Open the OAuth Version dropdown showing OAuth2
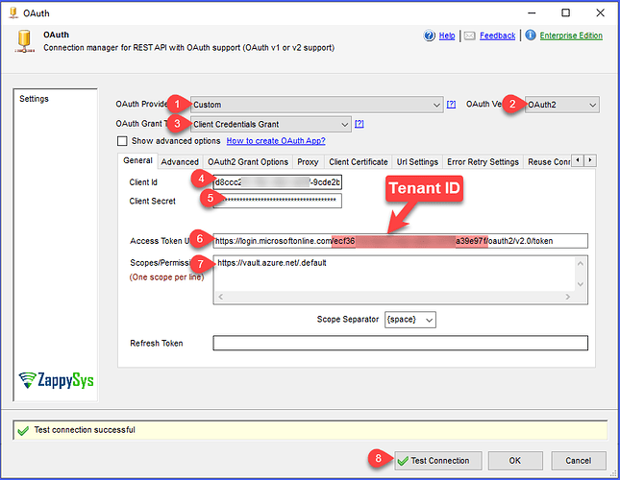 click(562, 105)
